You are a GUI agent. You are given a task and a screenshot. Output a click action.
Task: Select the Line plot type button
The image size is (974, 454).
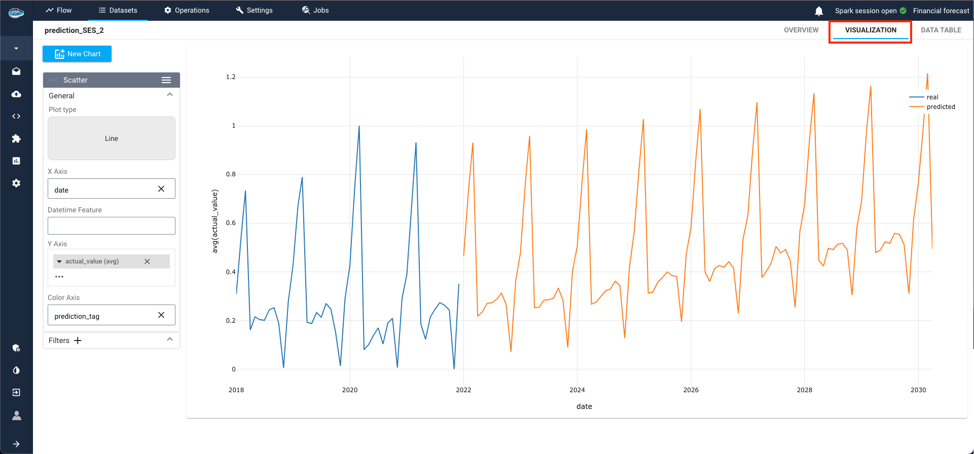[112, 138]
